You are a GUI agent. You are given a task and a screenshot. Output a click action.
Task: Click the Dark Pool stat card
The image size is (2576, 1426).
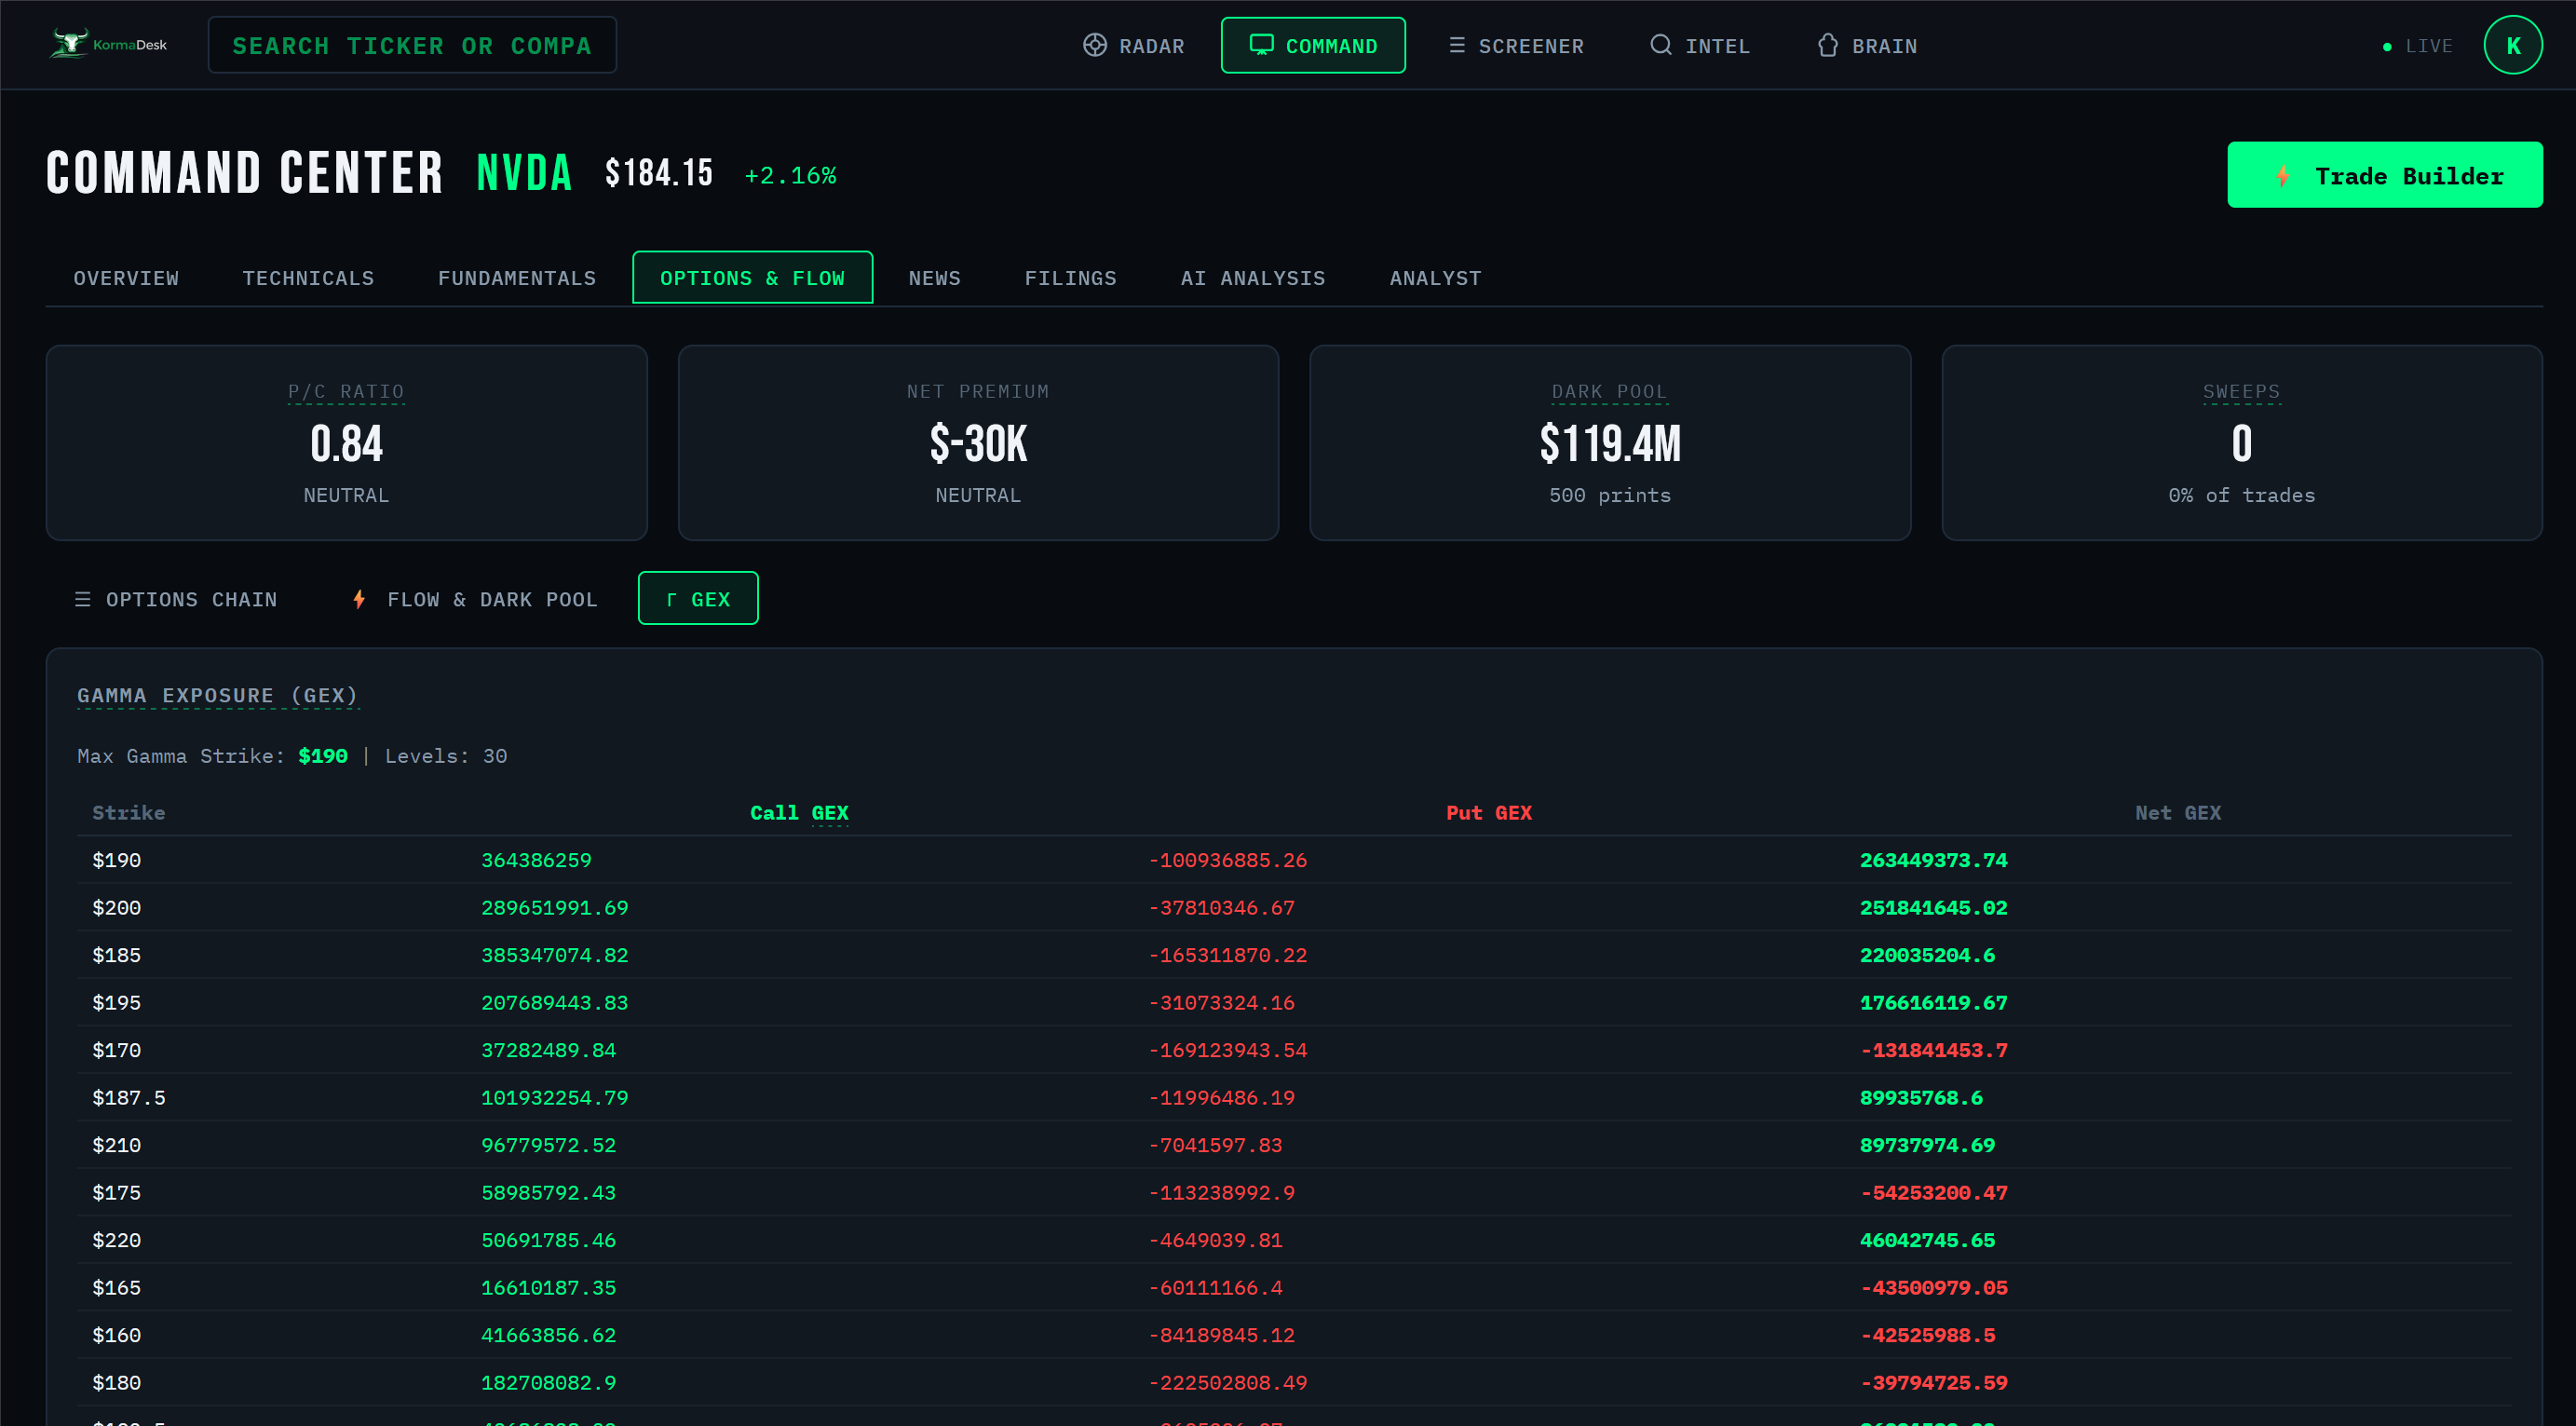[x=1609, y=443]
